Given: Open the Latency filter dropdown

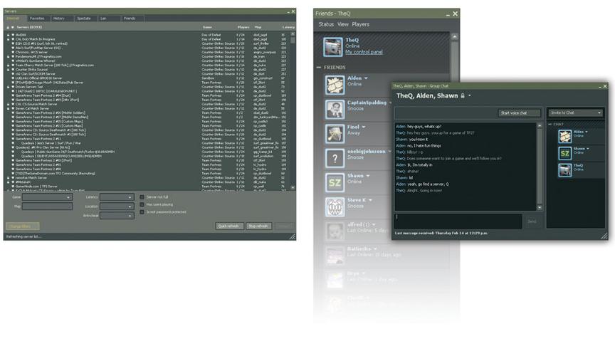Looking at the screenshot, I should pos(117,197).
